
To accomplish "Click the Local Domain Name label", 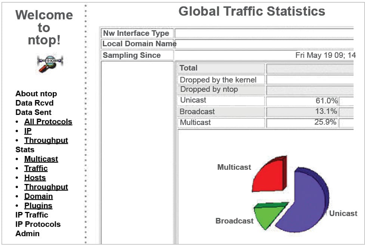I will [x=139, y=44].
